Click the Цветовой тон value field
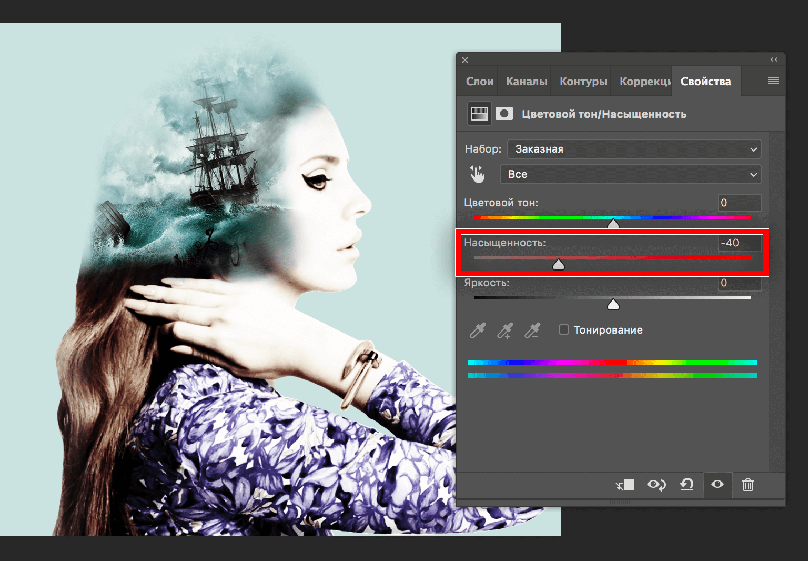This screenshot has width=808, height=561. pos(739,203)
